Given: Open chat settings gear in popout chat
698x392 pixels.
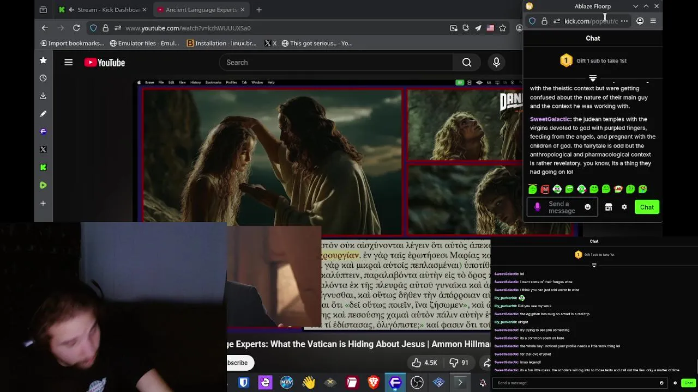Looking at the screenshot, I should [x=624, y=207].
